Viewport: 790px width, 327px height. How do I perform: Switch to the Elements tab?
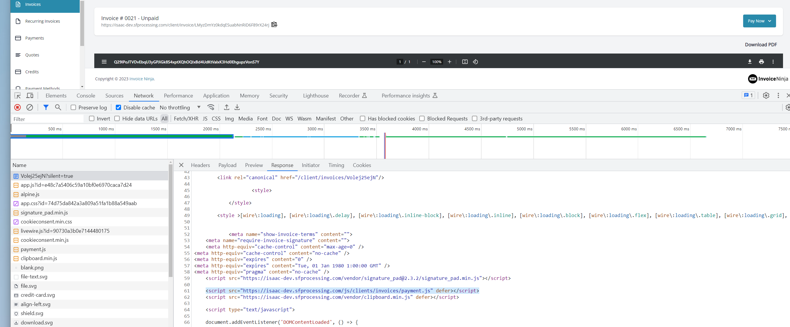click(56, 96)
